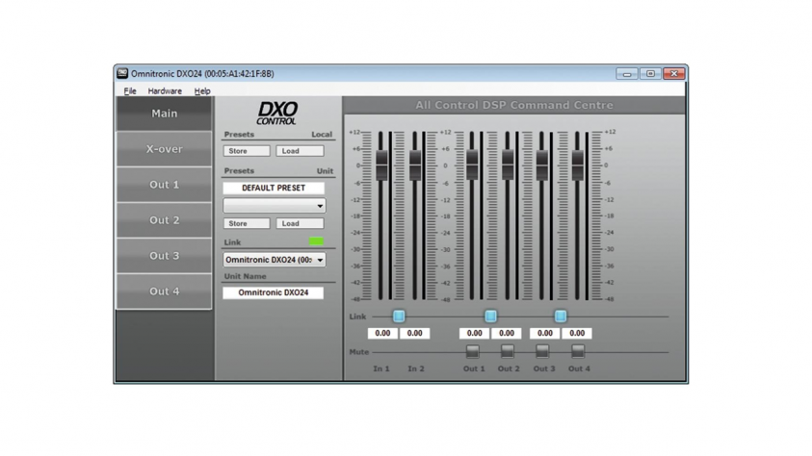Click the Out 2 gain value field
Screen dimensions: 812x456
[507, 334]
